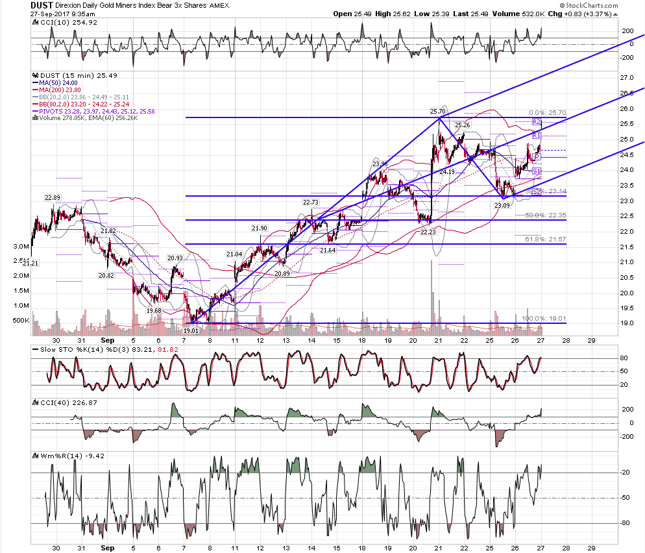Select the R1 pivot marker box
This screenshot has width=645, height=553.
[537, 136]
